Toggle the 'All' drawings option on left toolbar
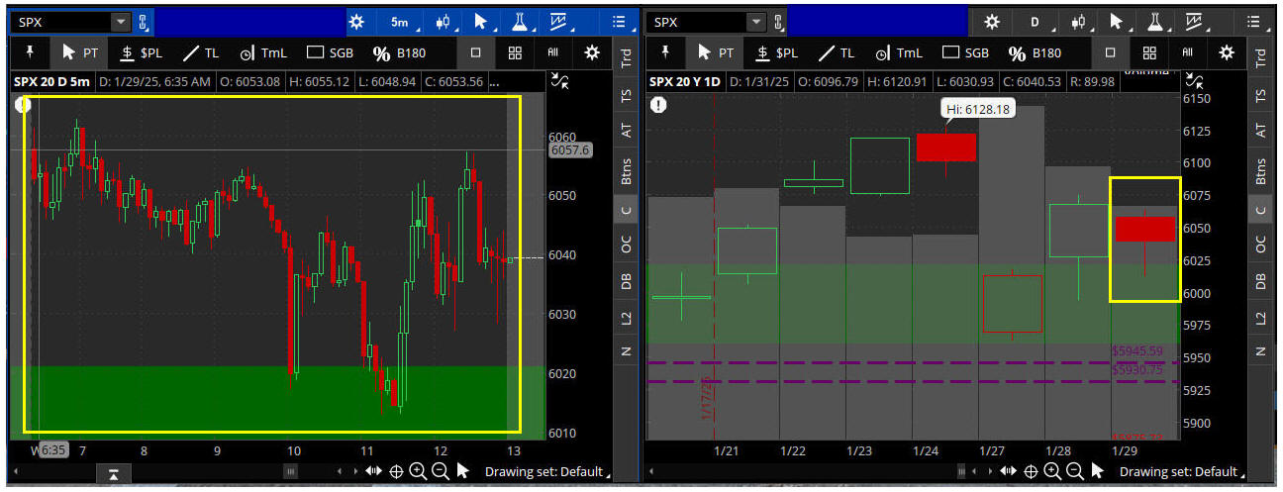This screenshot has height=492, width=1283. [x=551, y=52]
